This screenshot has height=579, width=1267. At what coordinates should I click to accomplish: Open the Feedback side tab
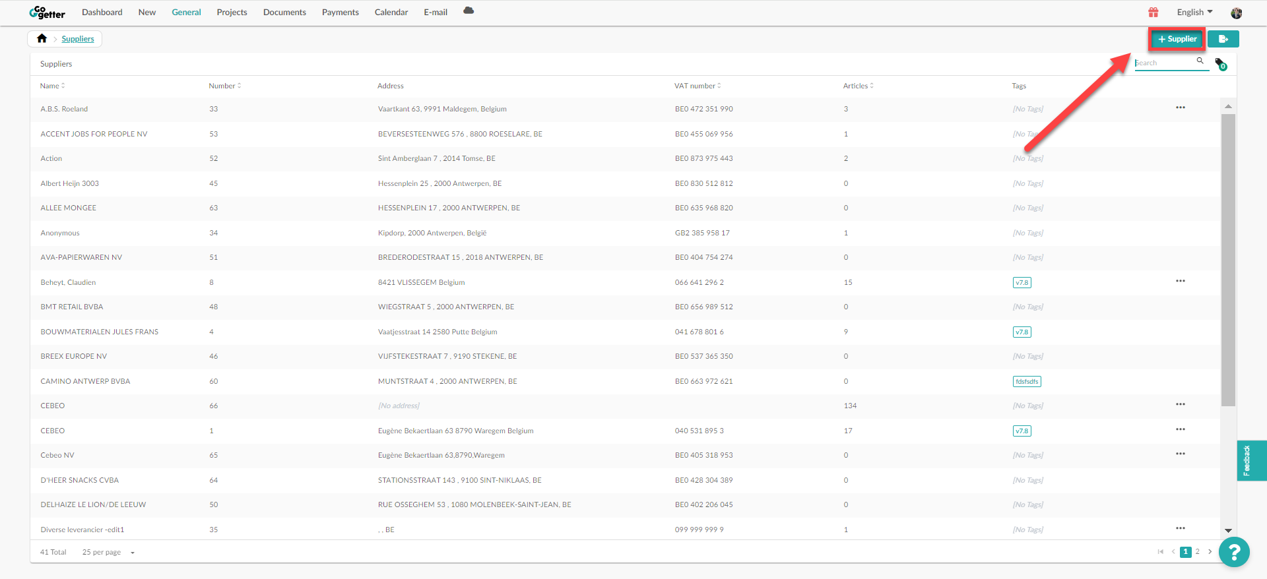1252,460
